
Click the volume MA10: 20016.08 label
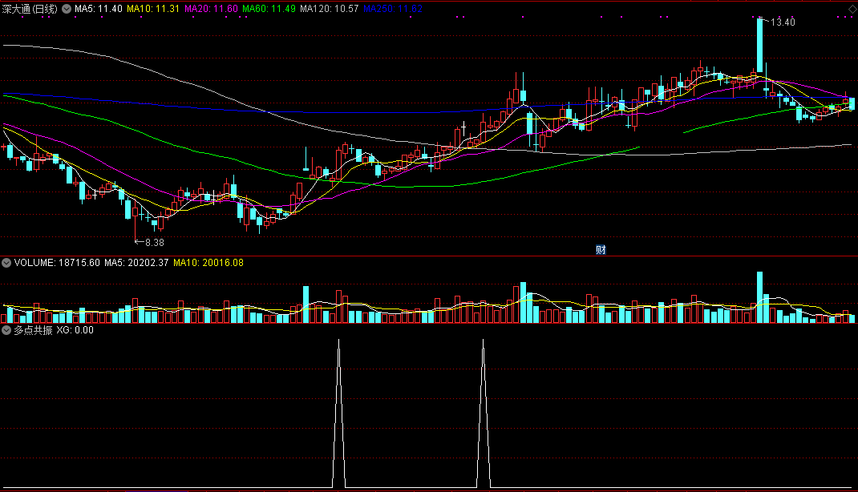(208, 263)
